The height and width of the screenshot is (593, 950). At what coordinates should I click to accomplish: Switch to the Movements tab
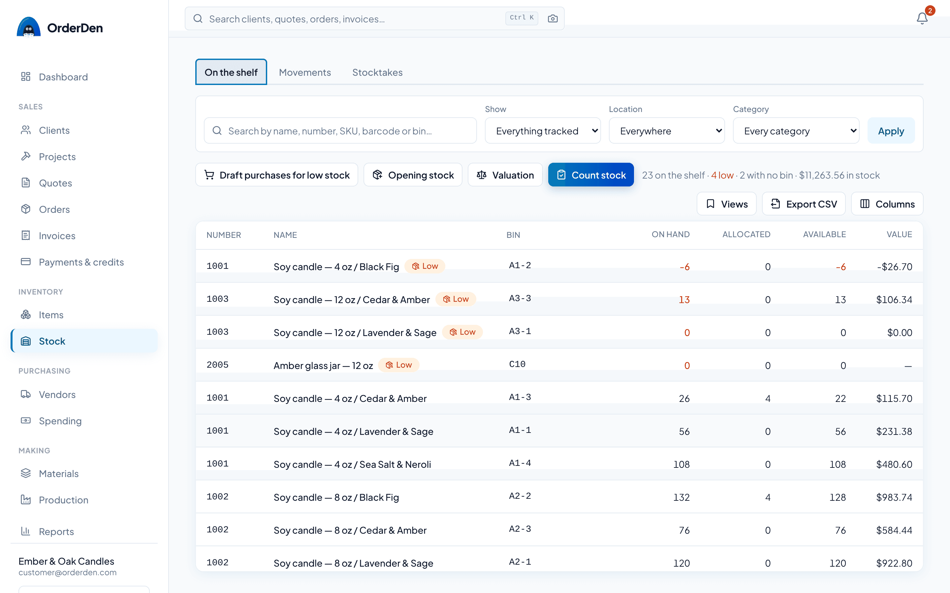pyautogui.click(x=305, y=72)
